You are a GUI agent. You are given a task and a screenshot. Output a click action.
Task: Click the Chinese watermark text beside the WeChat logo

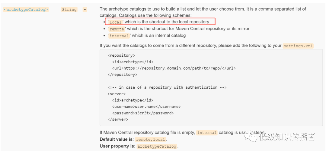click(286, 137)
